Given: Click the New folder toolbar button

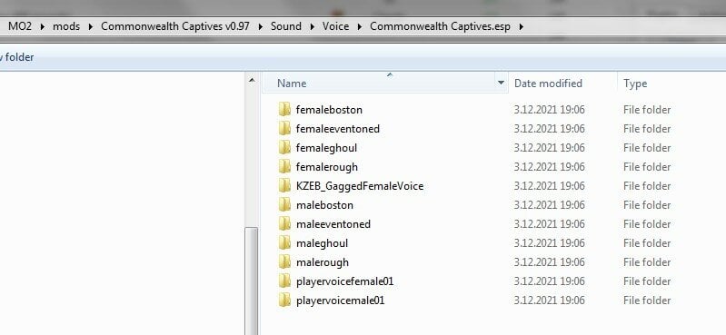Looking at the screenshot, I should point(16,58).
